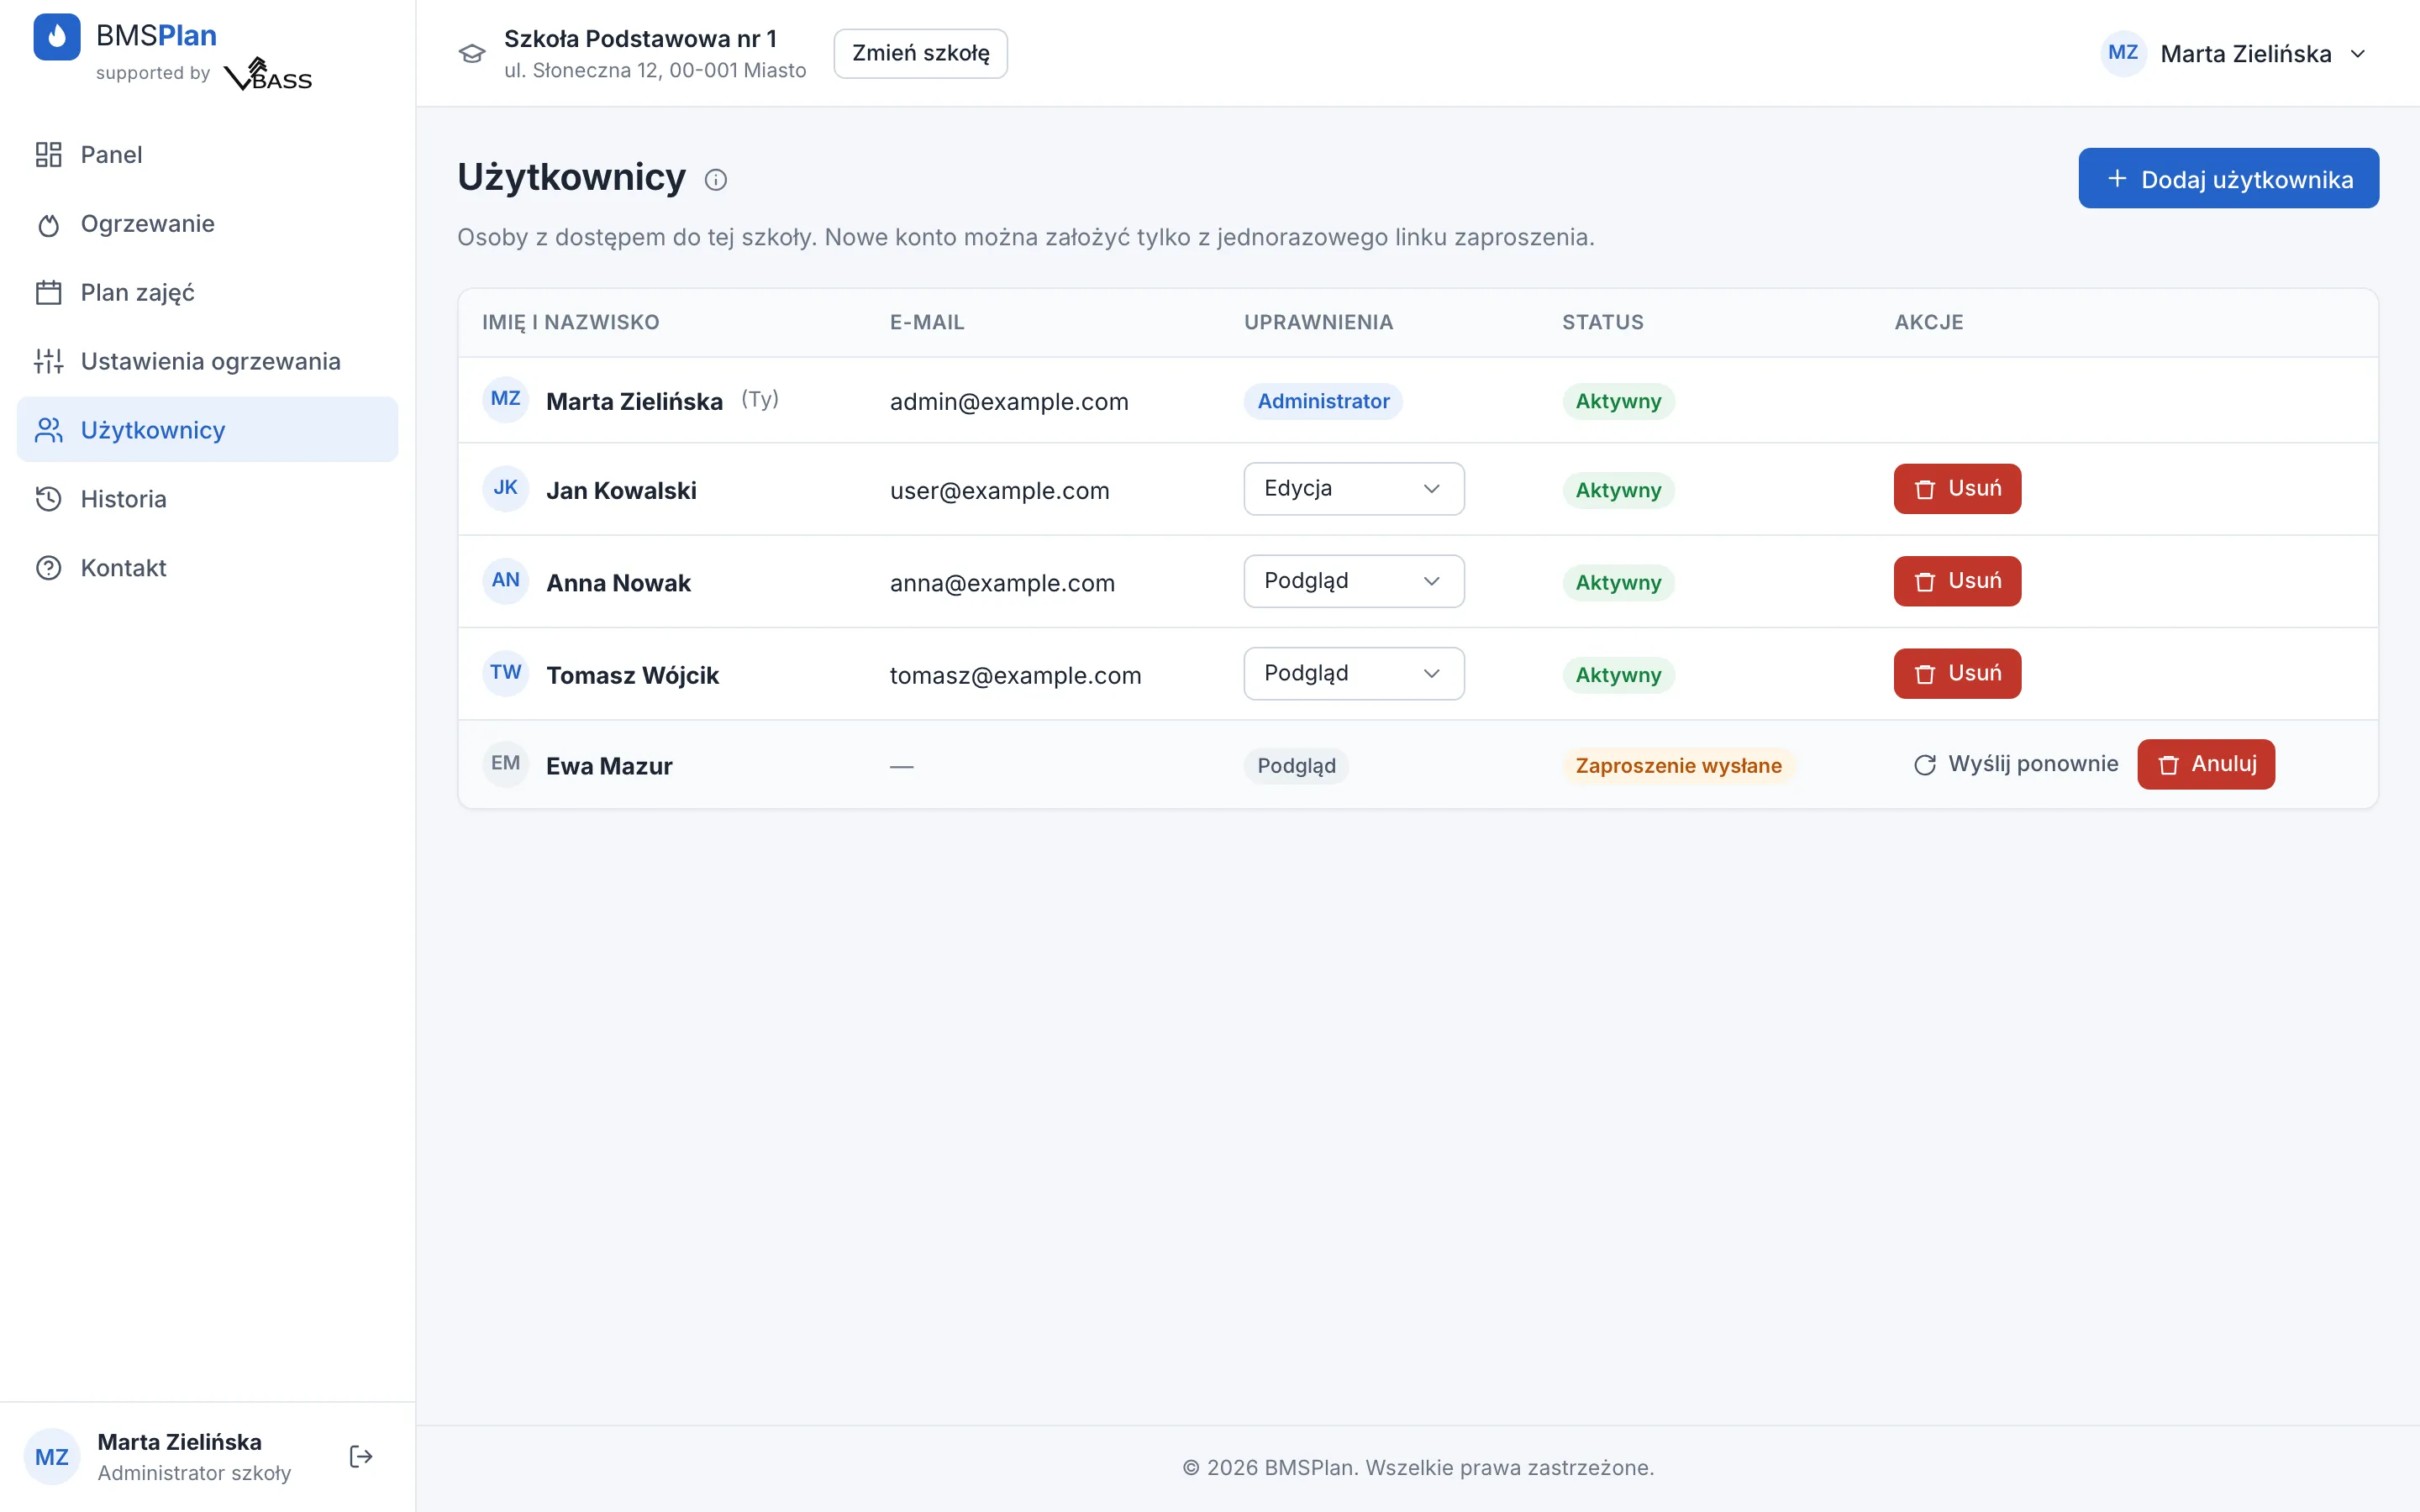The width and height of the screenshot is (2420, 1512).
Task: Open Plan zajęć in the sidebar
Action: pos(207,293)
